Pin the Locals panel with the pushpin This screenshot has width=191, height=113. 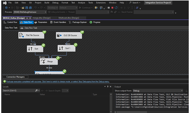tap(108, 87)
